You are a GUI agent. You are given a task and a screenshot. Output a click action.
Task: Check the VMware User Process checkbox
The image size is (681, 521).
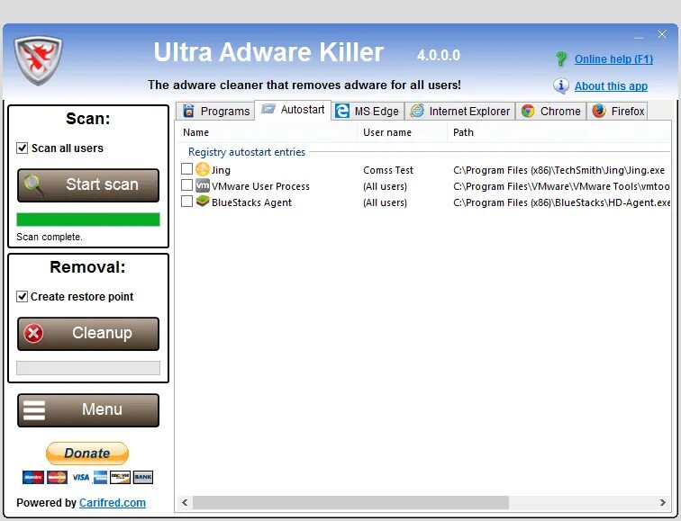tap(186, 185)
